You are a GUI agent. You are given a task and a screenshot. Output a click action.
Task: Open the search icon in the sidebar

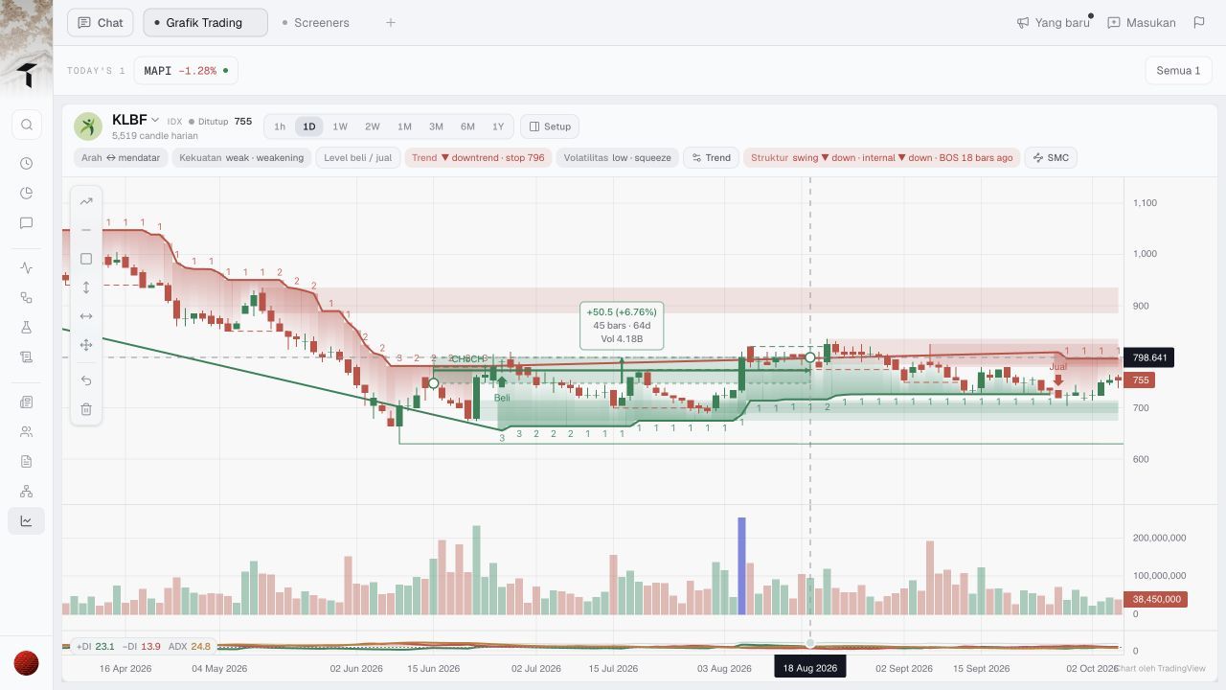pyautogui.click(x=27, y=125)
